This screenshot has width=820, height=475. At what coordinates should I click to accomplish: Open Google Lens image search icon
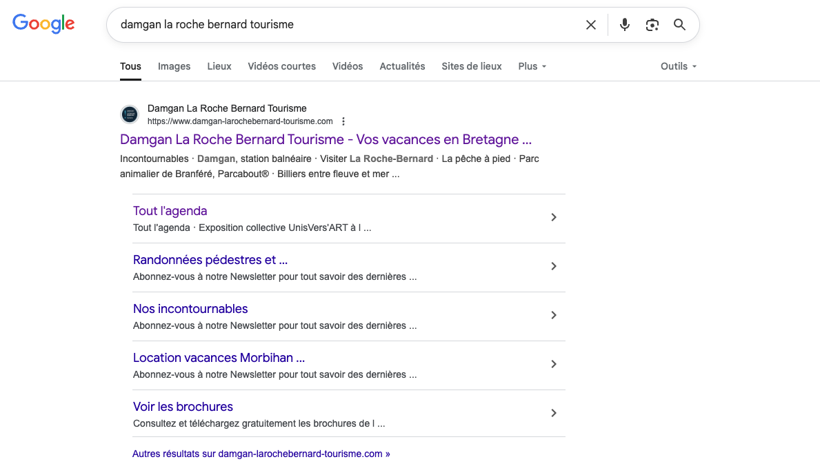[652, 25]
